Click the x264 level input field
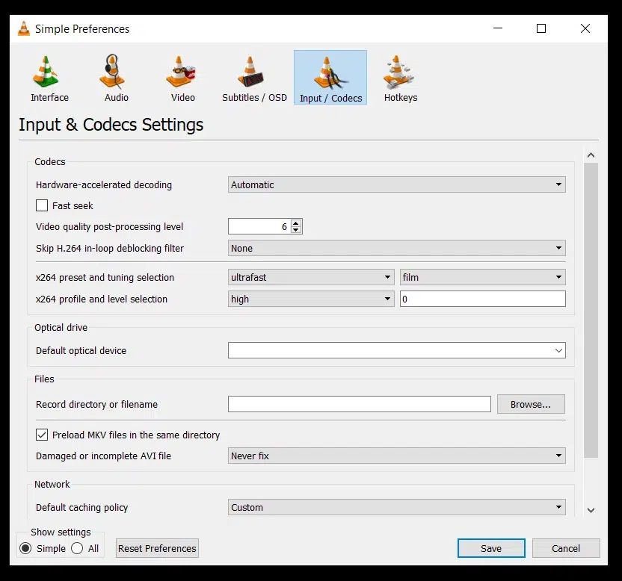The width and height of the screenshot is (622, 581). point(483,299)
